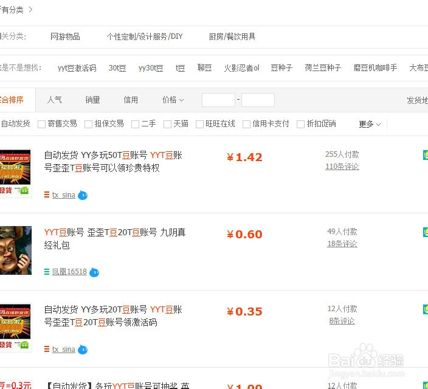Visit seller 凤凰16518 shop
This screenshot has height=389, width=428.
[x=69, y=272]
